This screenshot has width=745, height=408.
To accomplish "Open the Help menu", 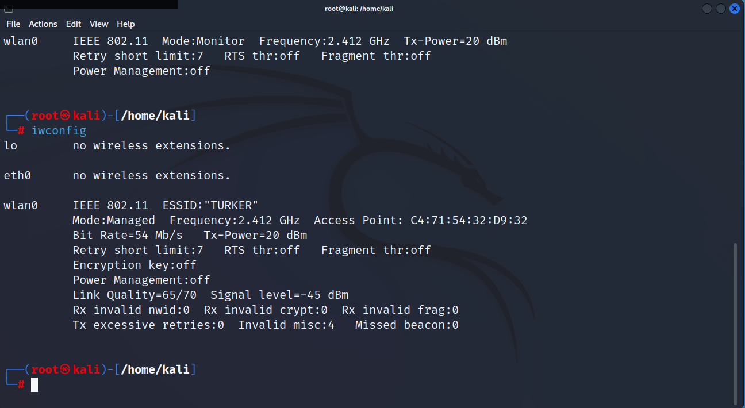I will (125, 24).
